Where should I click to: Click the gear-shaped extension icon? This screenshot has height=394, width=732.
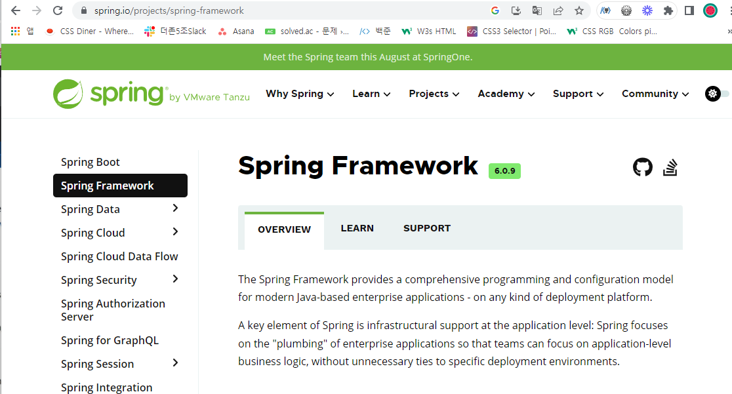click(x=626, y=10)
